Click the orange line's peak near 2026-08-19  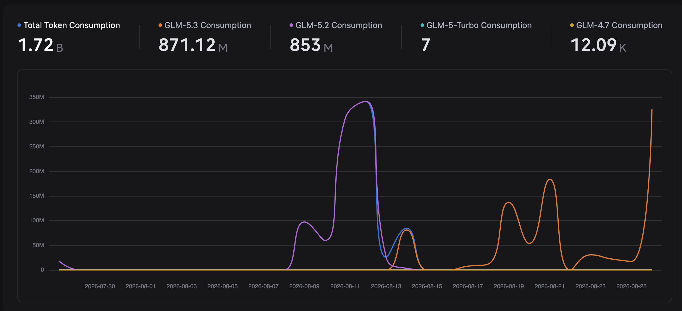[509, 203]
